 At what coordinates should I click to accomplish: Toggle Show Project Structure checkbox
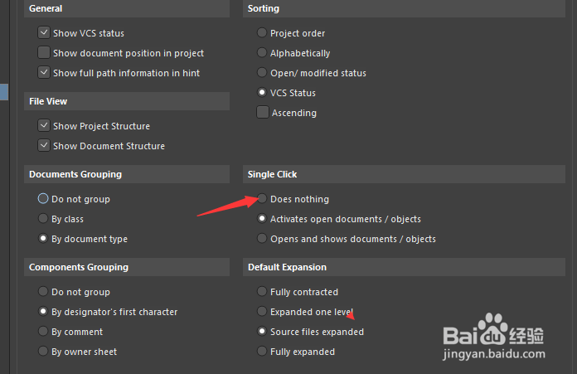(44, 126)
